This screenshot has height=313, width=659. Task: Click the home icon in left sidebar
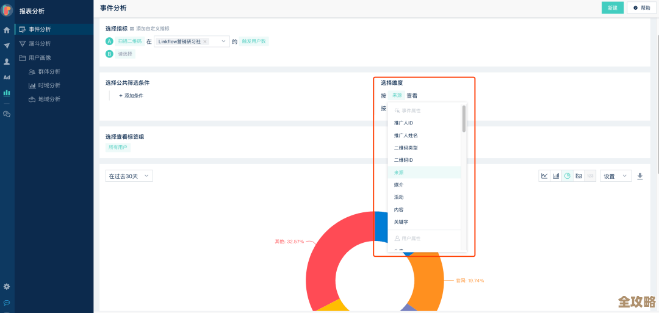(x=7, y=30)
